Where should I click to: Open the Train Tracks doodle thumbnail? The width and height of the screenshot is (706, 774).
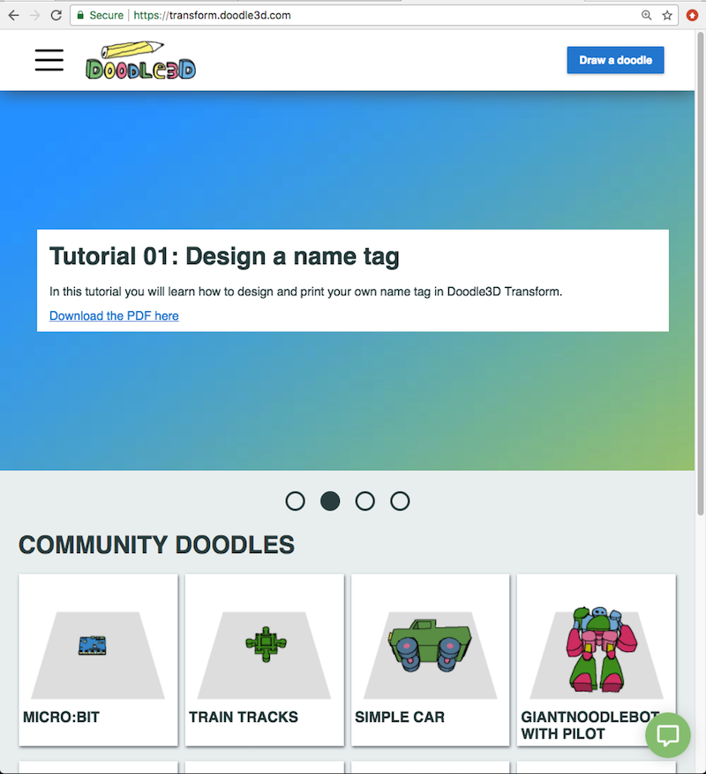(264, 655)
